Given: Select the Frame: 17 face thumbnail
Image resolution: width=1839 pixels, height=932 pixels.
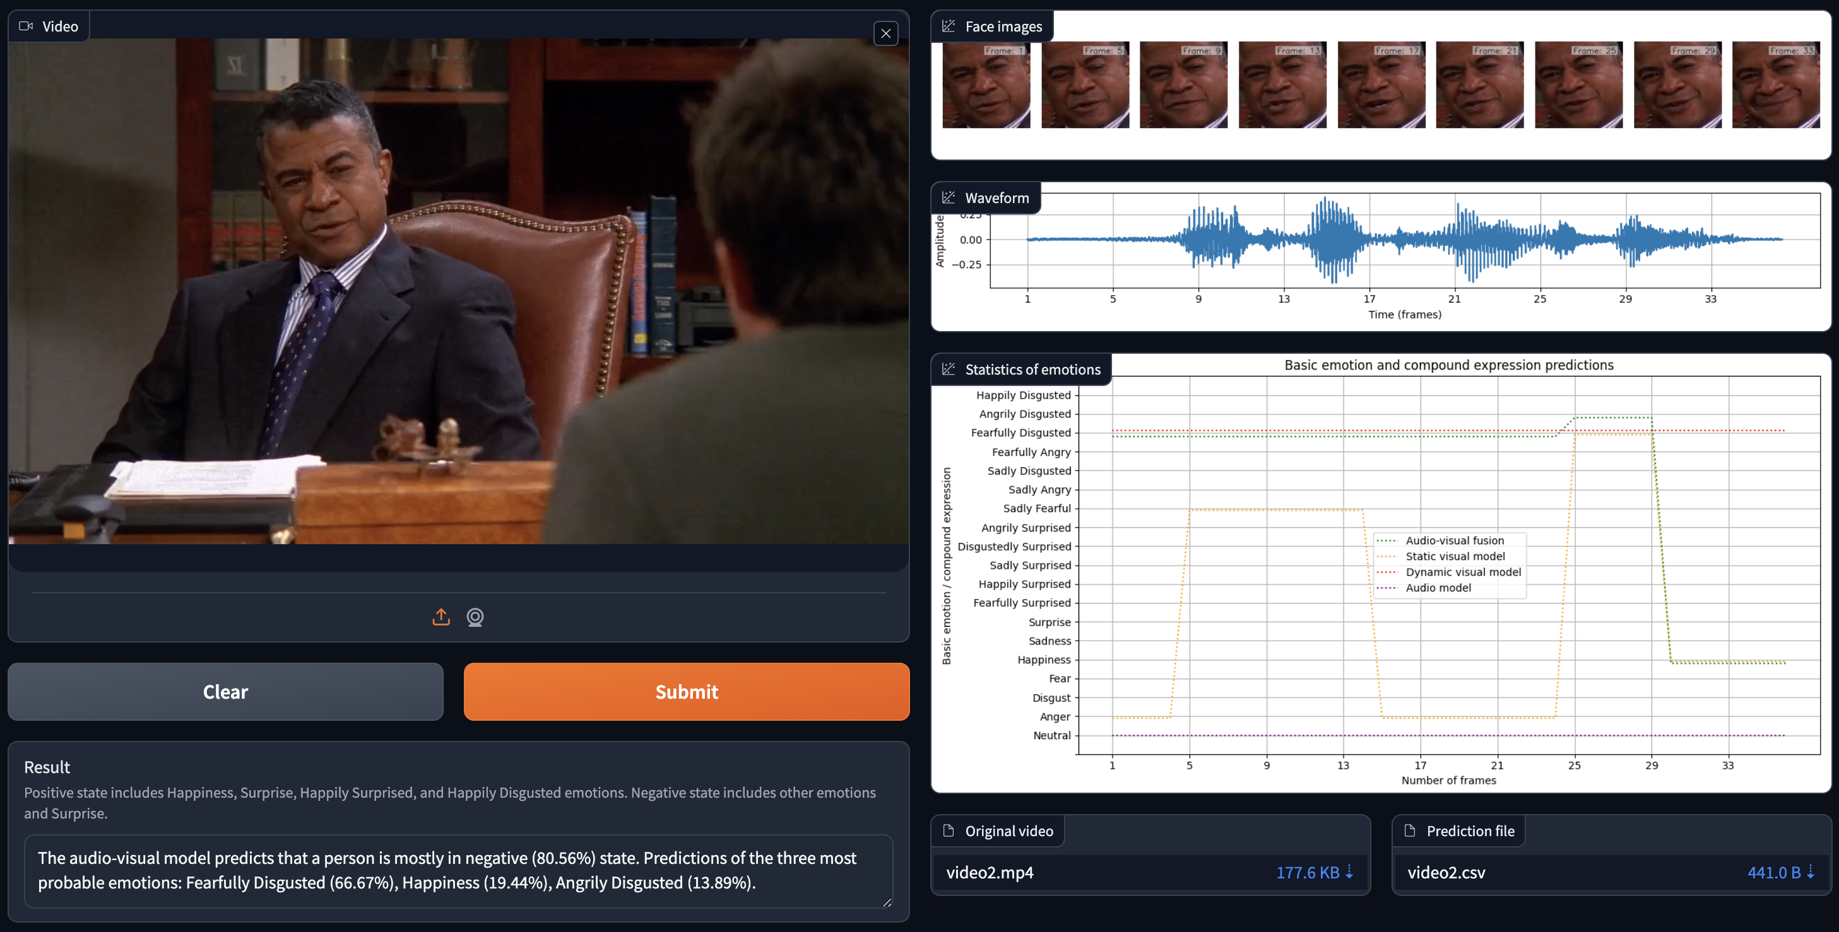Looking at the screenshot, I should 1381,85.
